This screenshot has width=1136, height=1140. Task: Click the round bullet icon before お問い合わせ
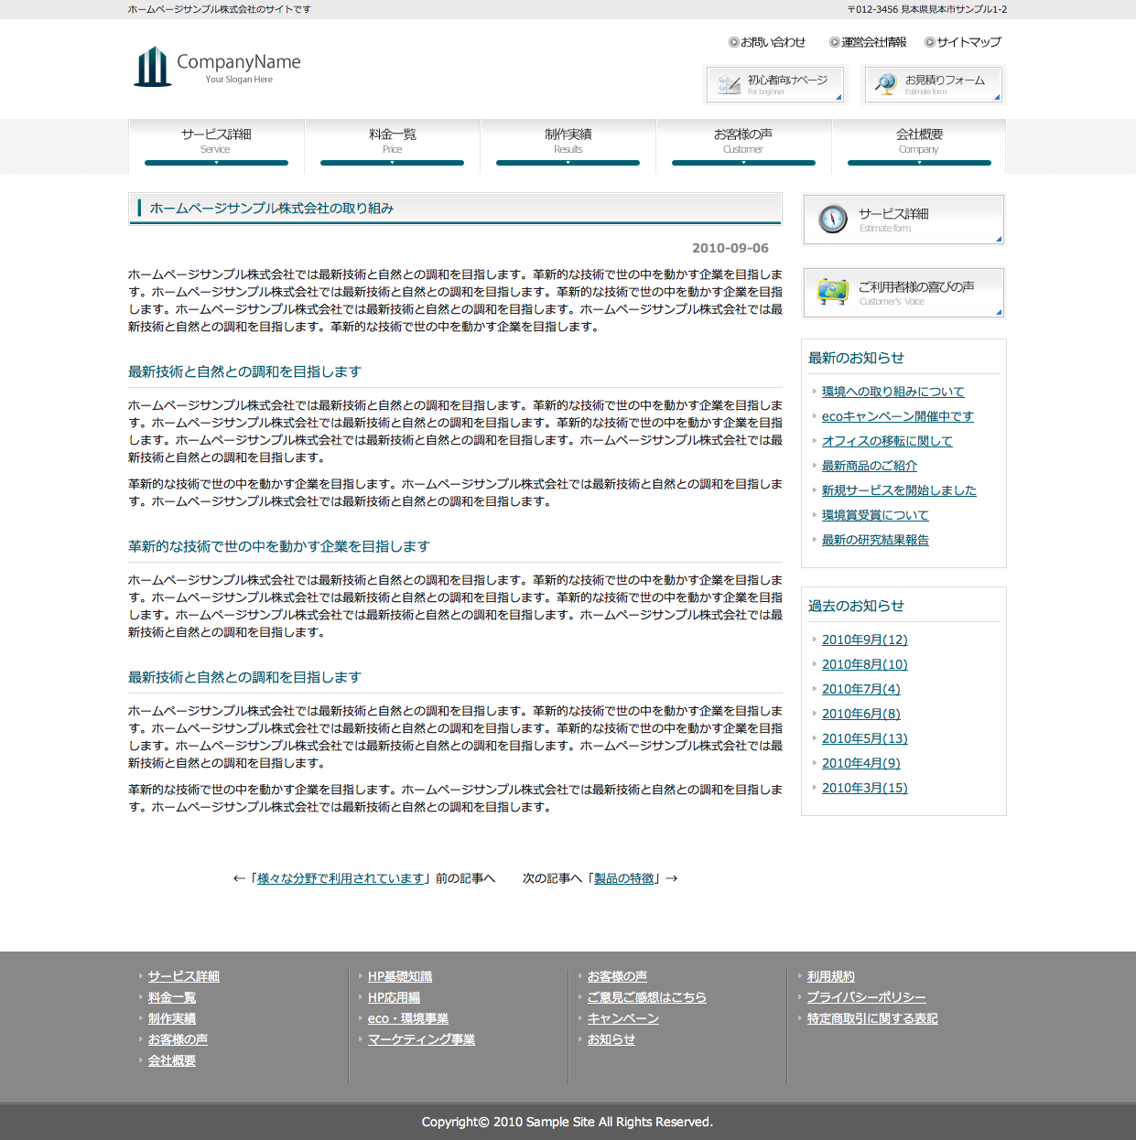pos(733,42)
